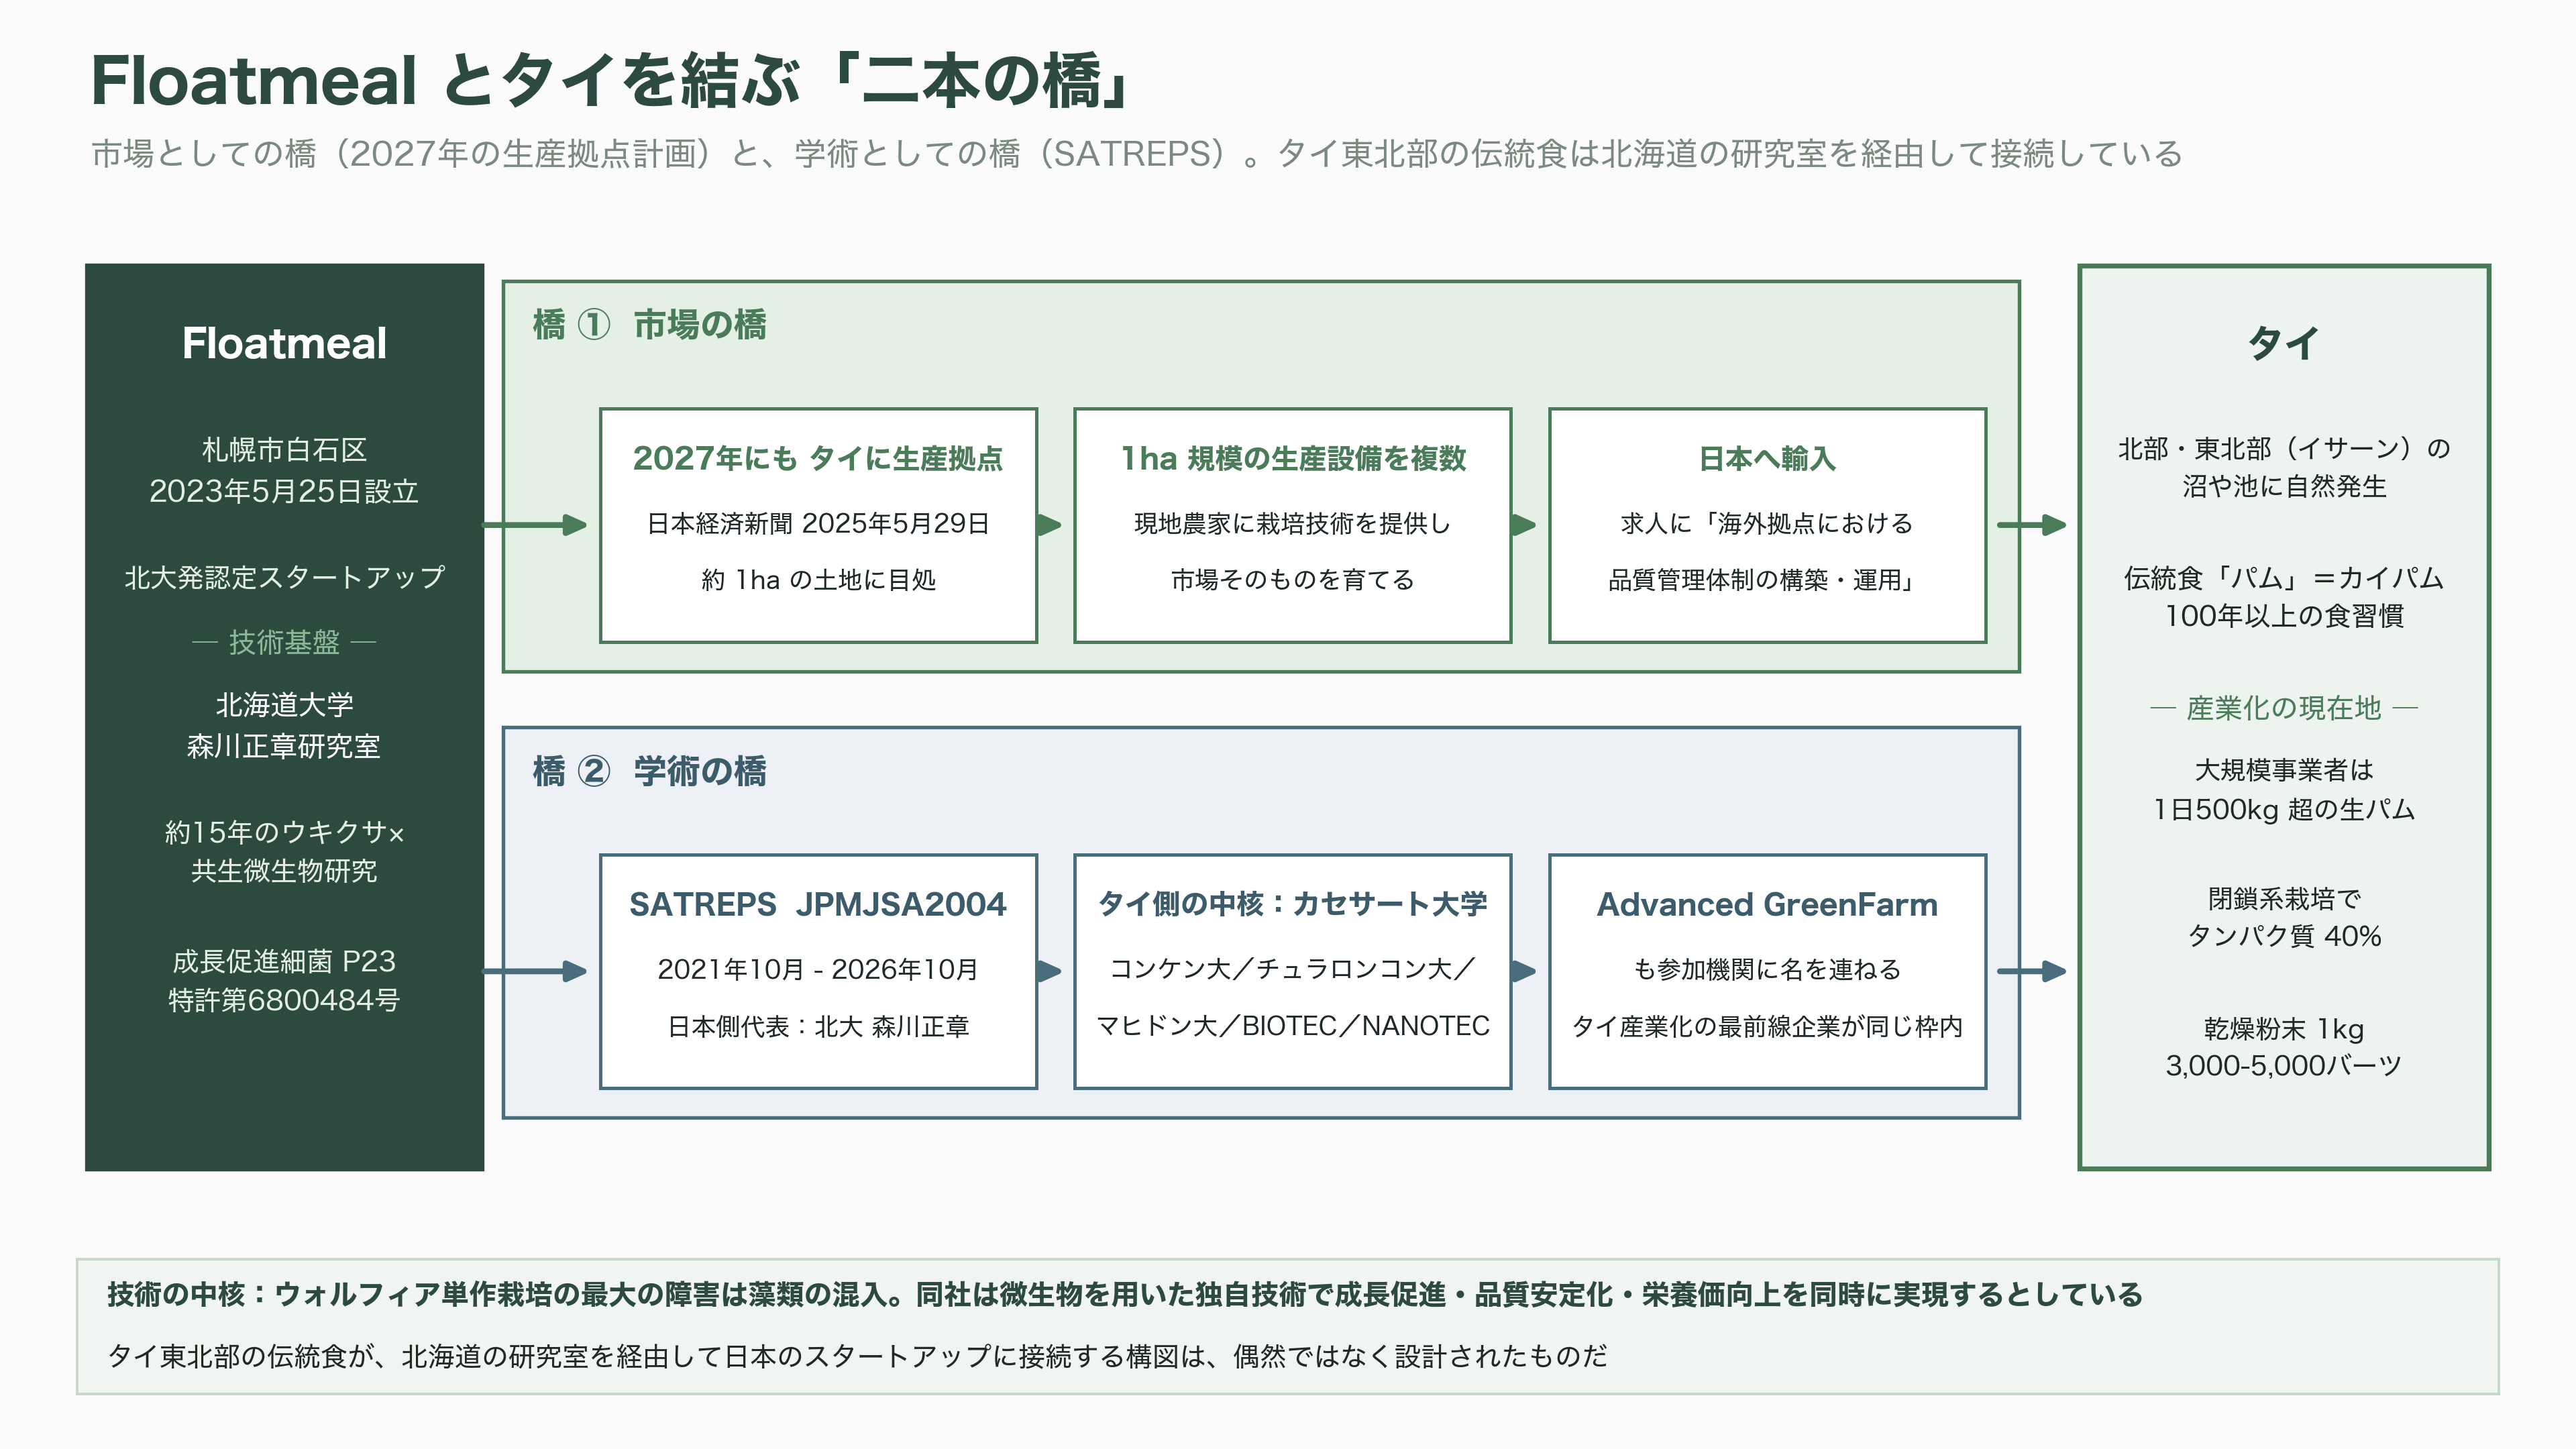Select the Advanced GreenFarm card title
The width and height of the screenshot is (2576, 1449).
click(x=1767, y=904)
